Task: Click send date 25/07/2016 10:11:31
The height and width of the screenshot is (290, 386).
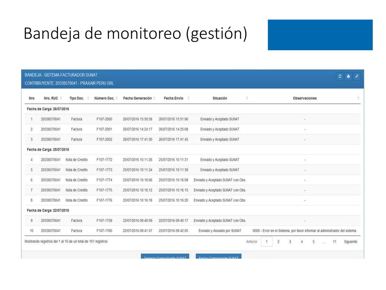Action: (x=173, y=160)
